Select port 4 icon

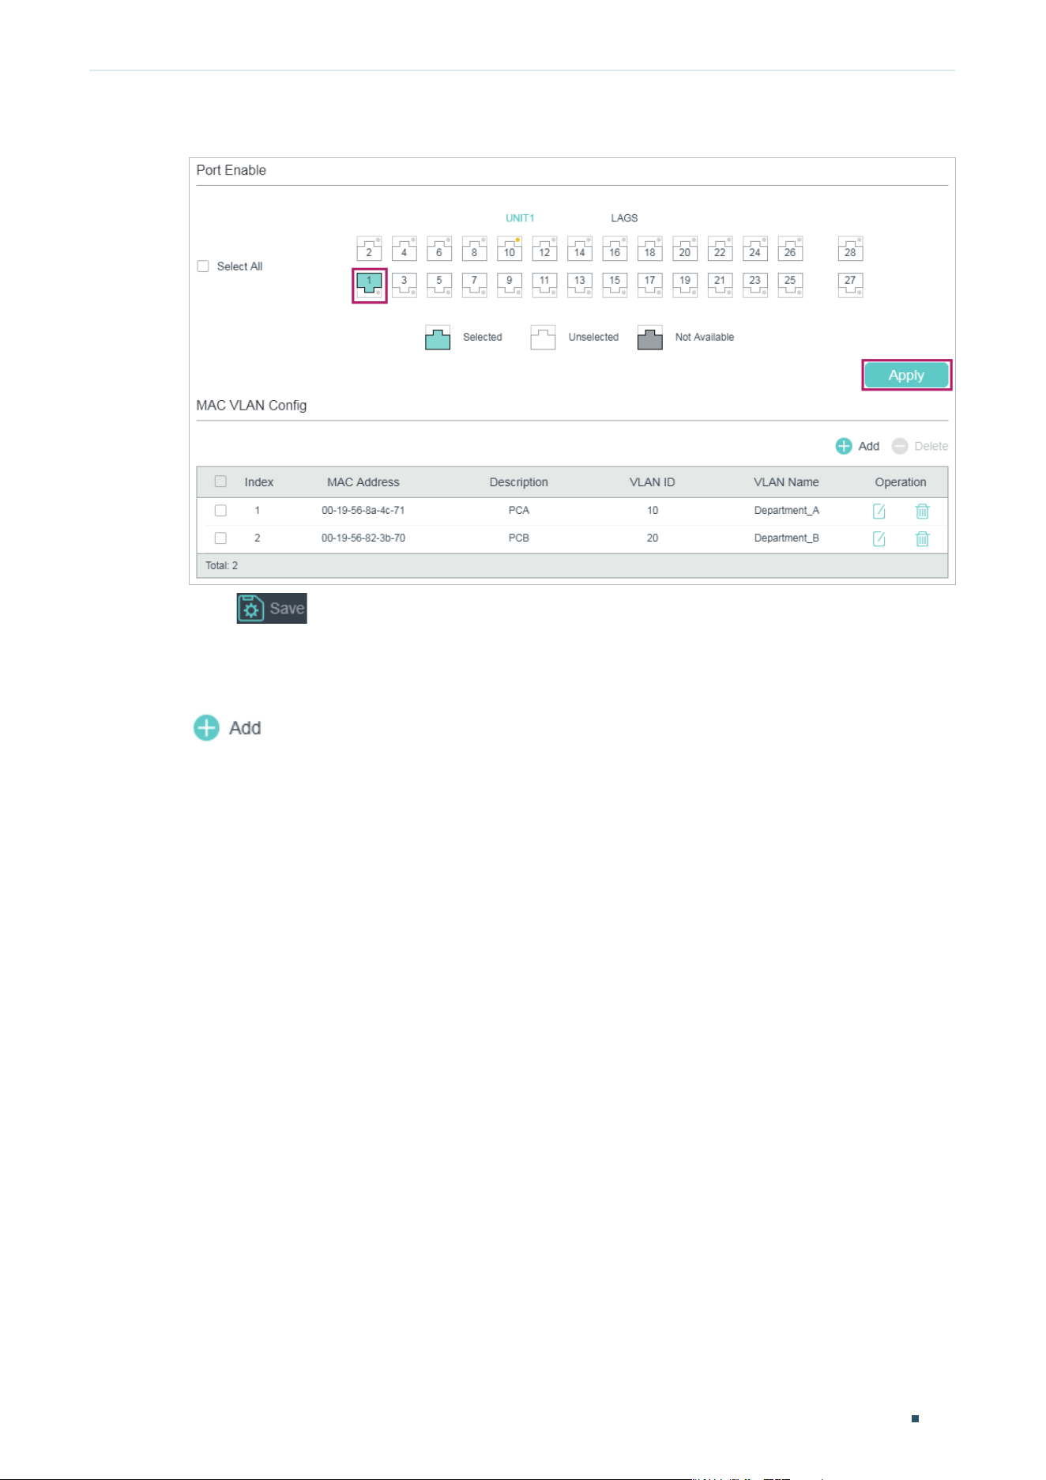pyautogui.click(x=404, y=248)
